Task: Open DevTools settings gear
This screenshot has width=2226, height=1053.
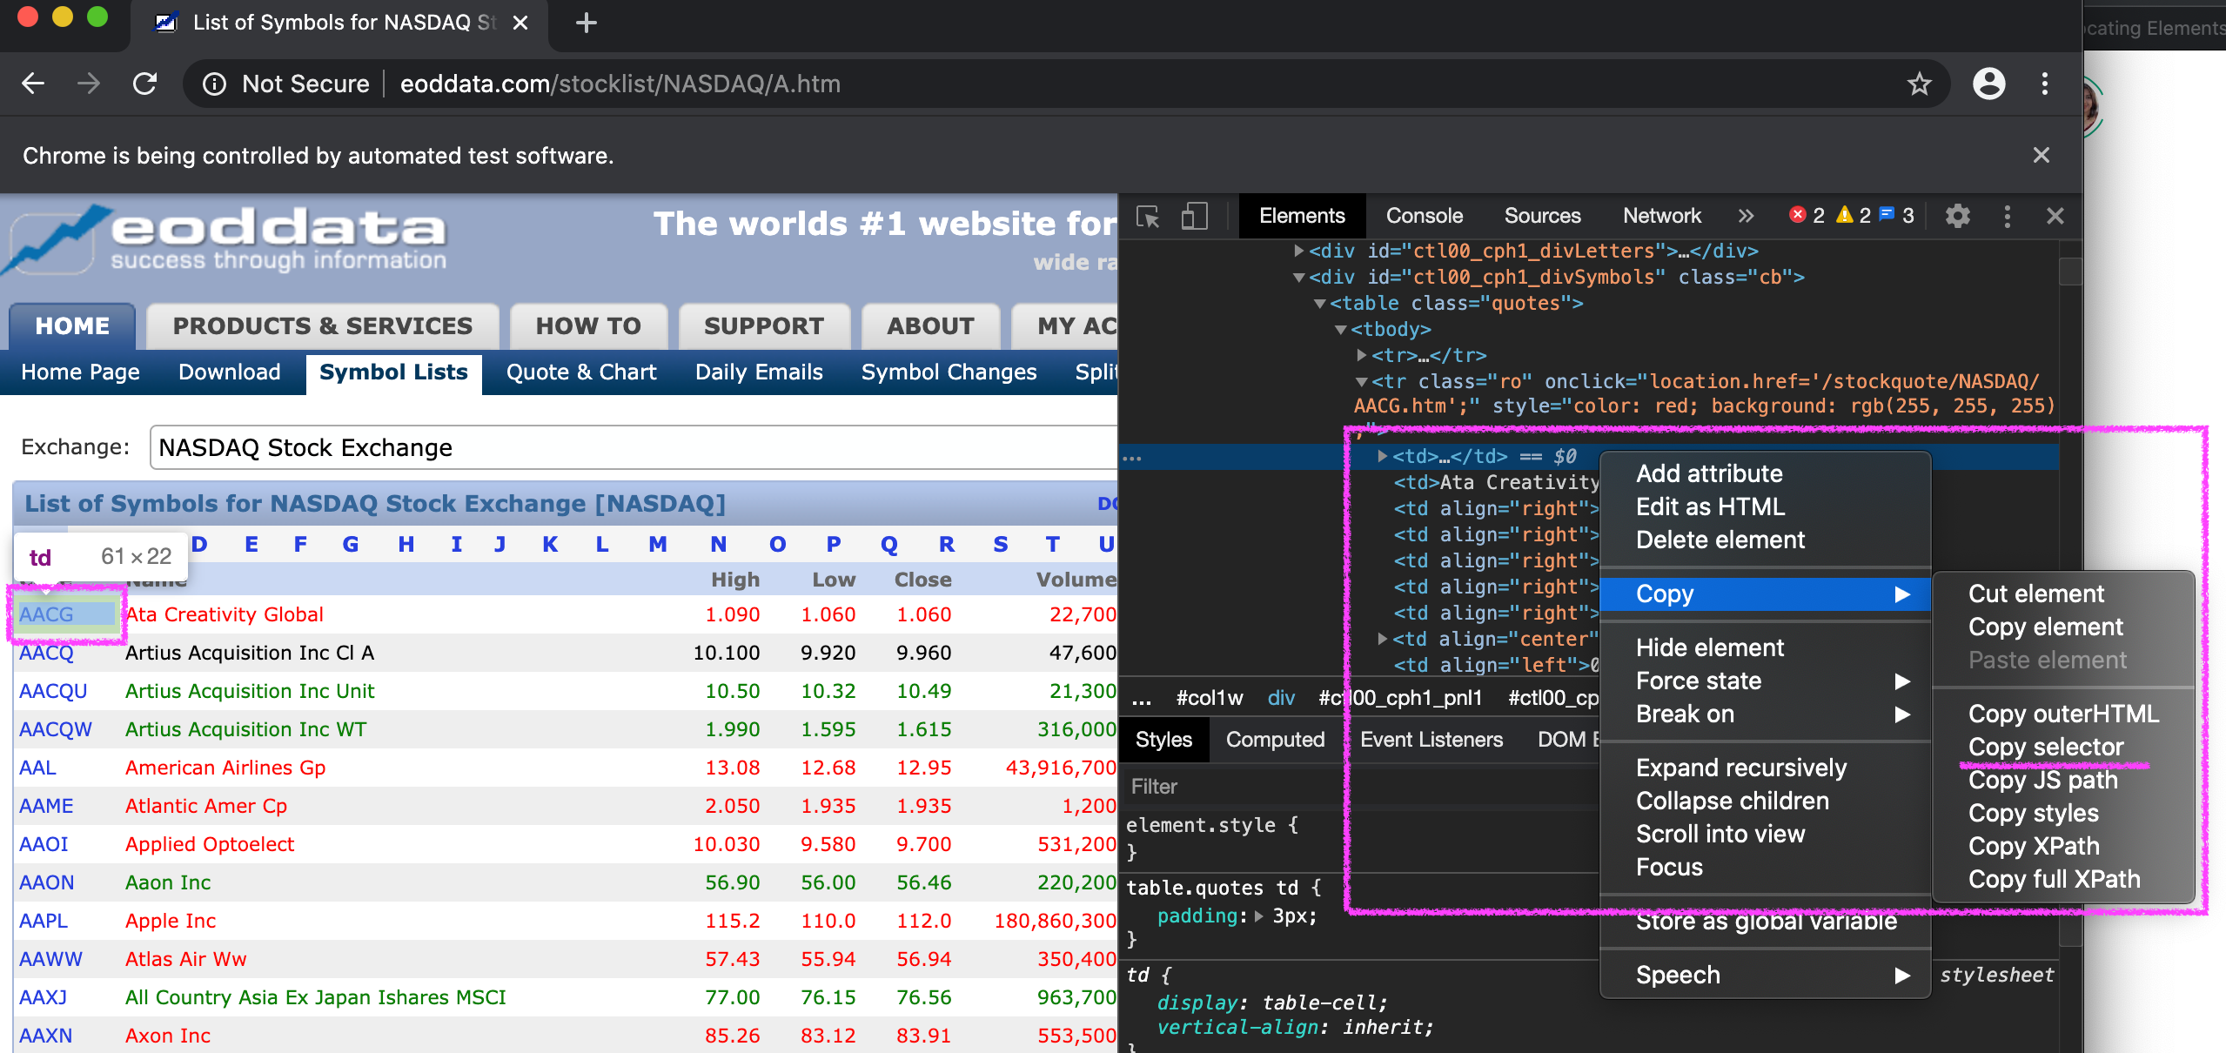Action: (1957, 216)
